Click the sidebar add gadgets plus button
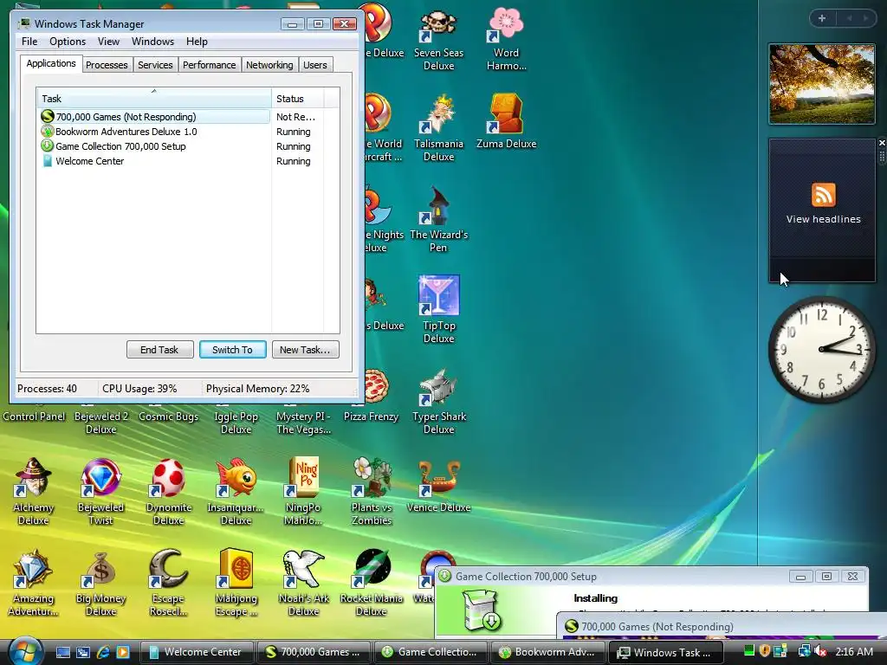The height and width of the screenshot is (665, 887). click(x=822, y=18)
